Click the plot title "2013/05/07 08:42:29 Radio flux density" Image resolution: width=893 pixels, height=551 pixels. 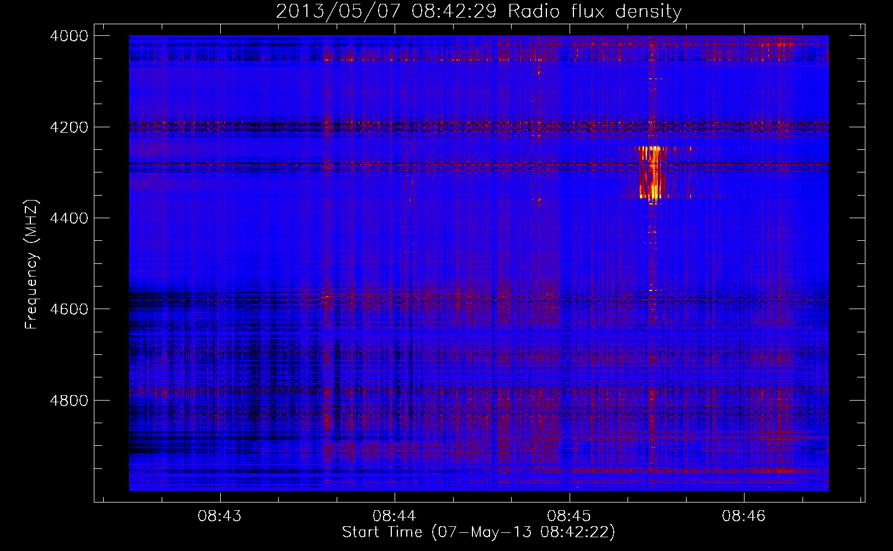point(479,11)
